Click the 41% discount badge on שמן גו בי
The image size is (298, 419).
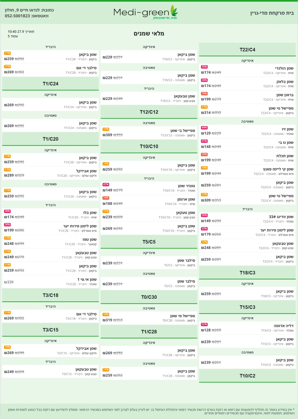tap(204, 141)
